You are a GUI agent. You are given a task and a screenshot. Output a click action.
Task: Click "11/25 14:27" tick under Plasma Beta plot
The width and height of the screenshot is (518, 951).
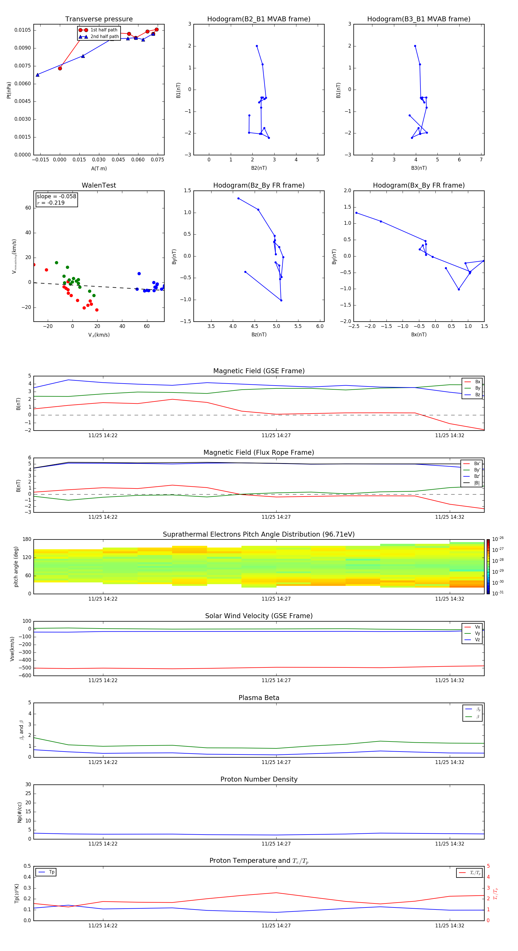click(276, 762)
